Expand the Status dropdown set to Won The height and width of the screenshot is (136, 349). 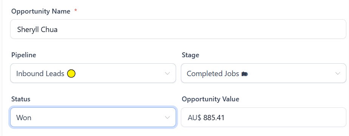click(93, 118)
